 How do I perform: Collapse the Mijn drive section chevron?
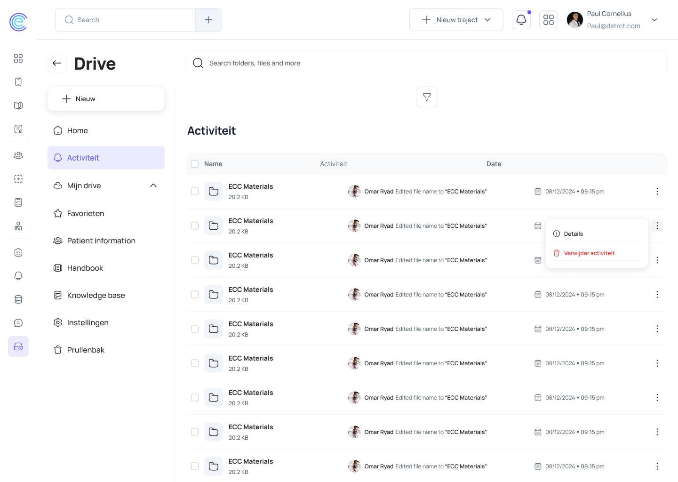[x=153, y=185]
